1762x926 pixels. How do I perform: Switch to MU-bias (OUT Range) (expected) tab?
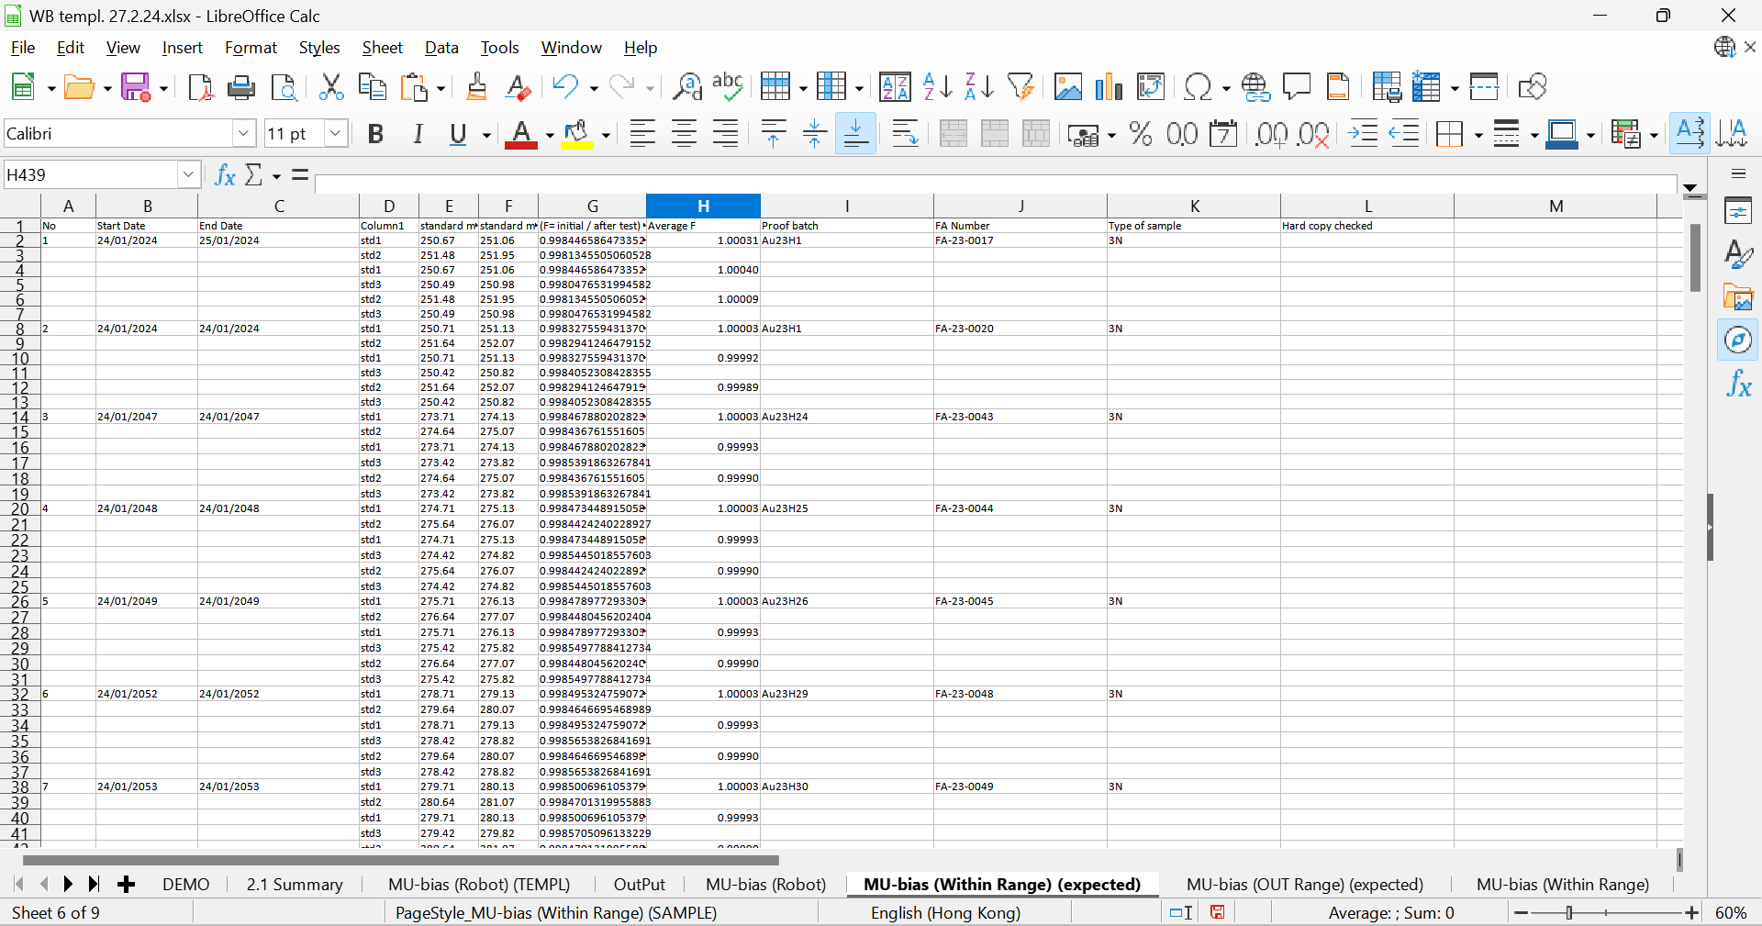1305,885
